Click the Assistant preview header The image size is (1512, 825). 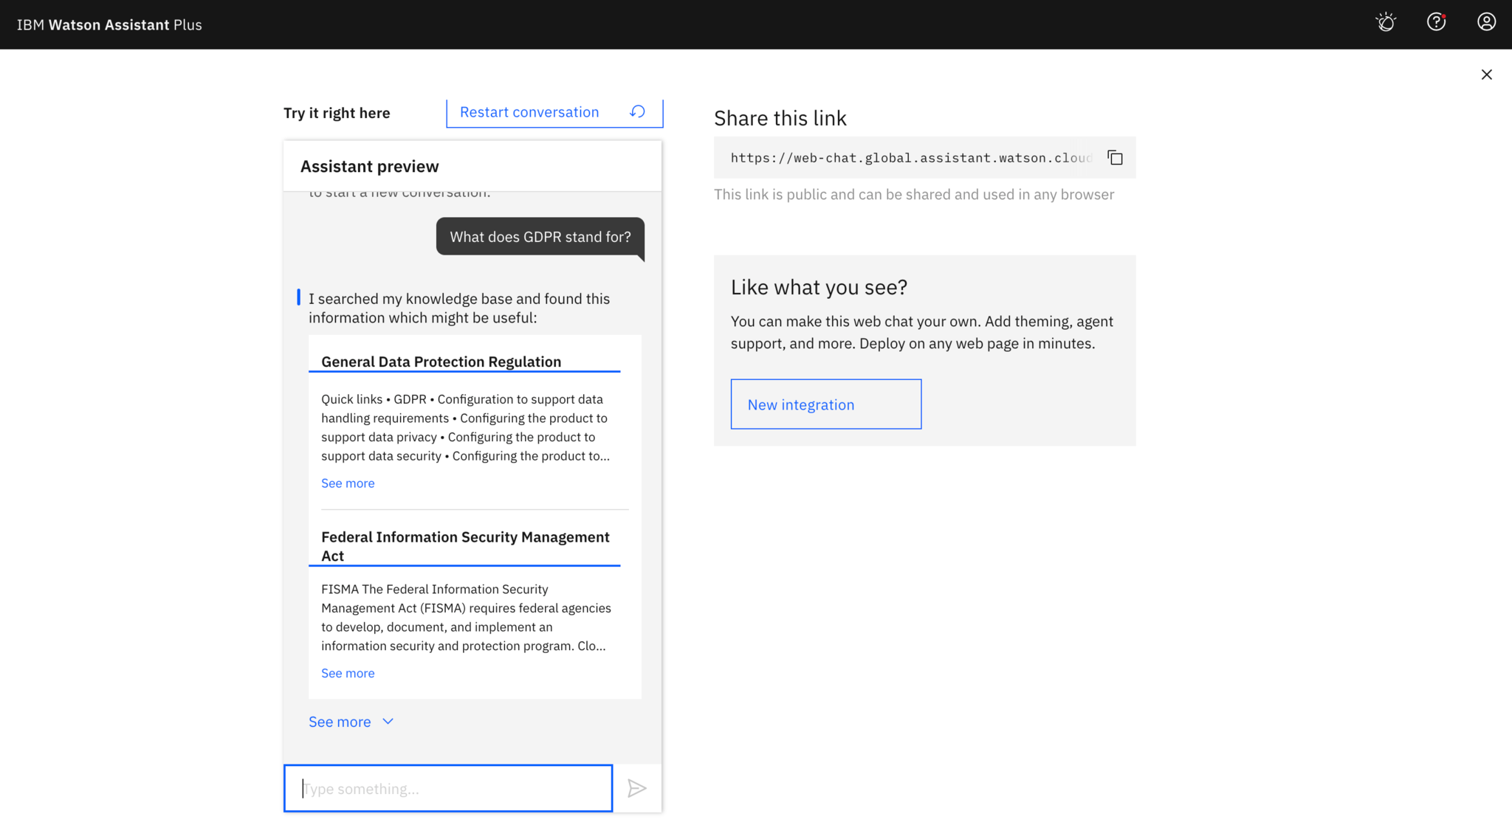(x=370, y=167)
